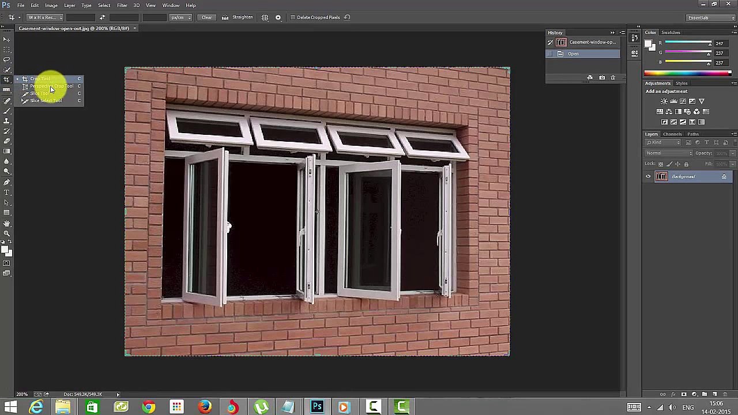
Task: Select the Clone Stamp tool
Action: [6, 121]
